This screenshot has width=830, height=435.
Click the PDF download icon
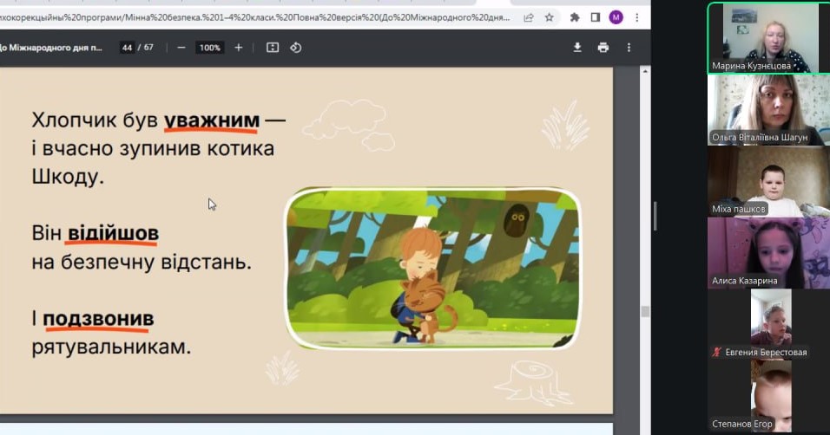(x=577, y=48)
